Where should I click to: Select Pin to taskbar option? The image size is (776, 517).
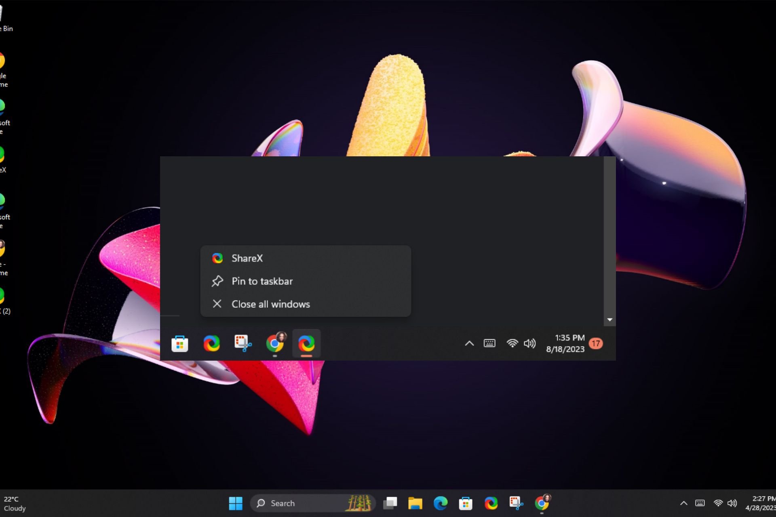click(262, 281)
